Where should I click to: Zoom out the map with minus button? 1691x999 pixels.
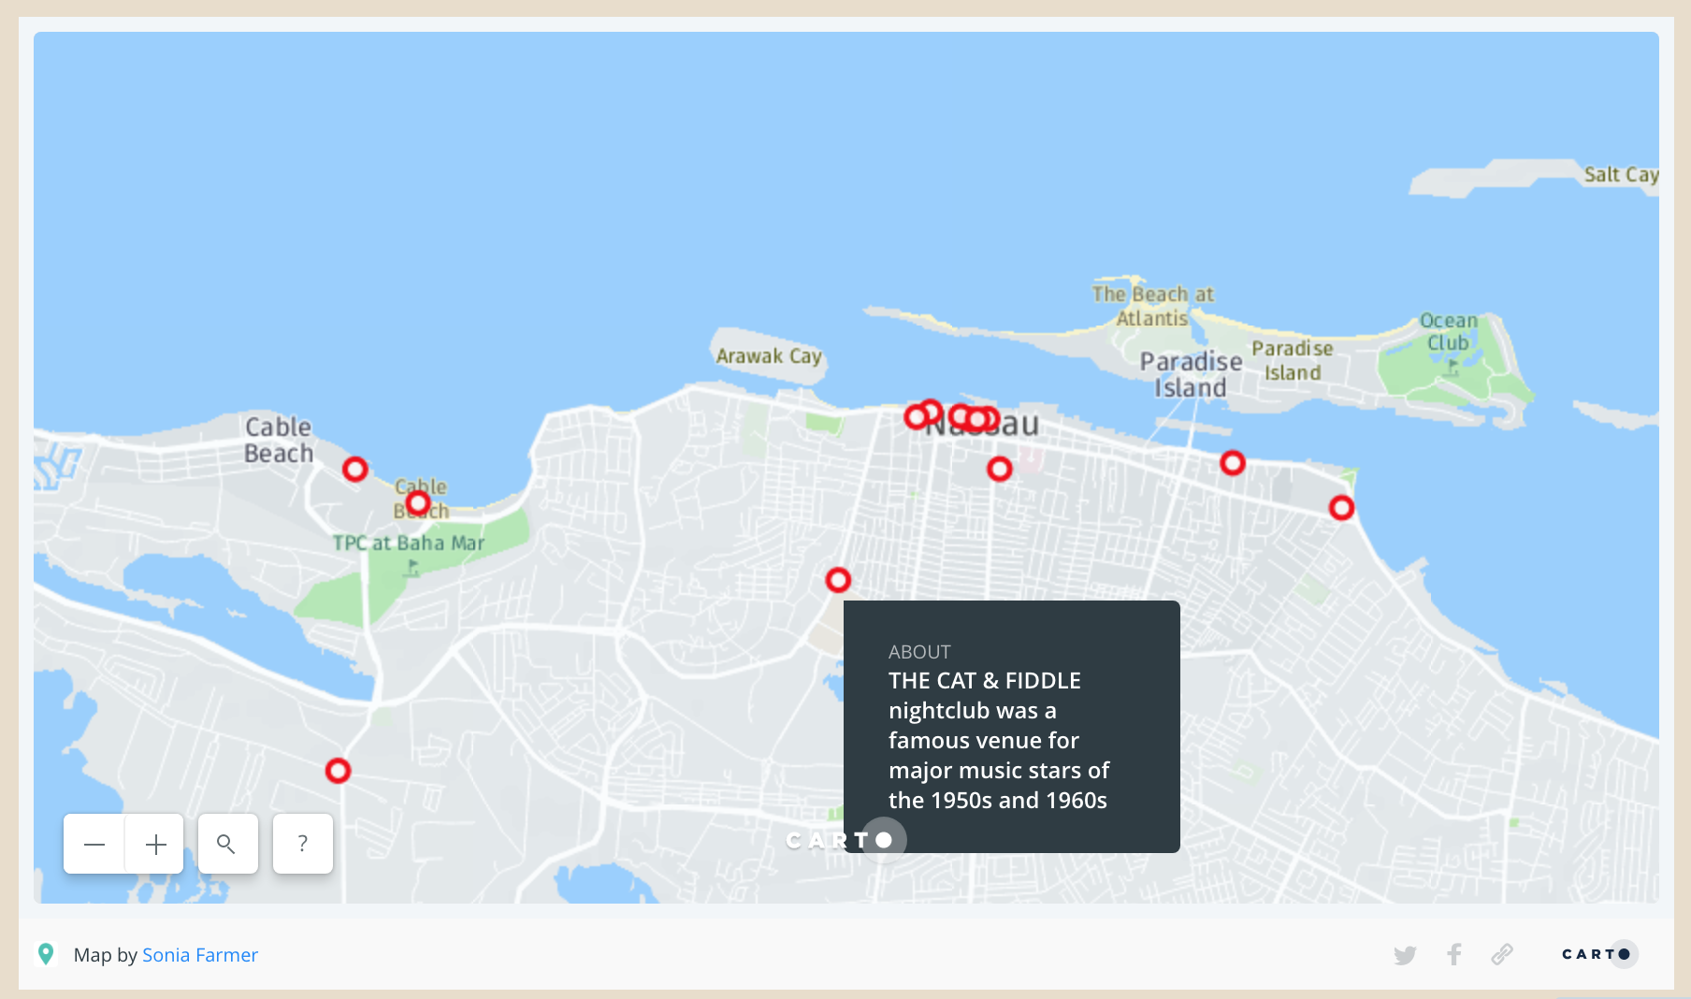(94, 844)
